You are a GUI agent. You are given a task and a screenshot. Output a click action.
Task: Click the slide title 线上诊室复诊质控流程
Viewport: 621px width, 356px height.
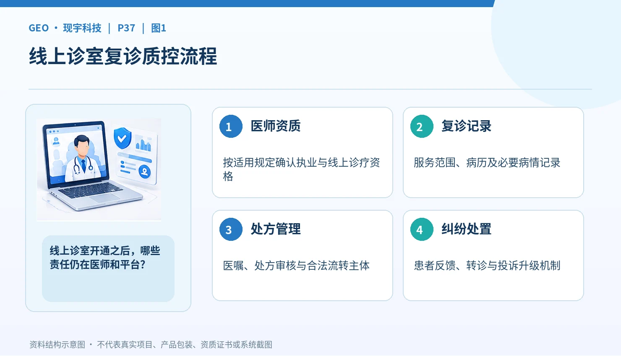123,56
